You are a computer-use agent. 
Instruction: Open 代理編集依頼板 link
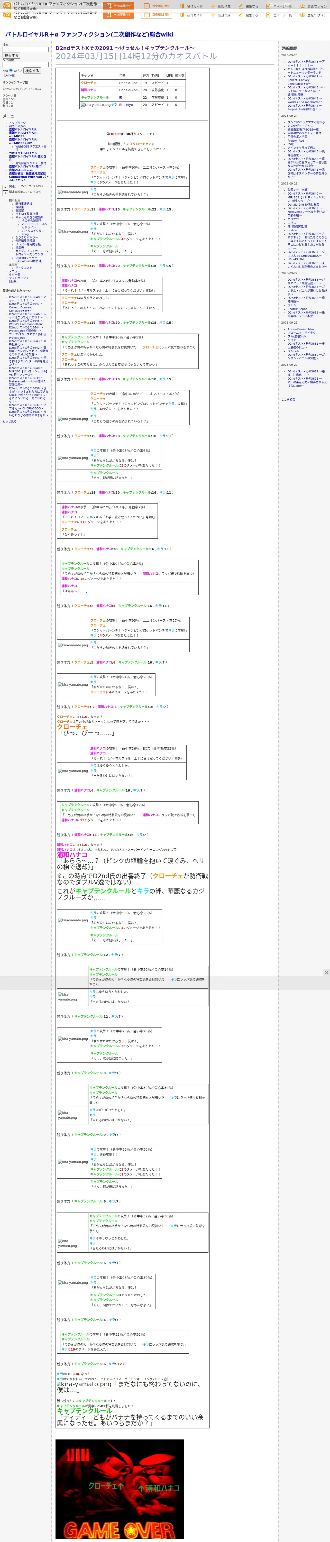coord(25,241)
